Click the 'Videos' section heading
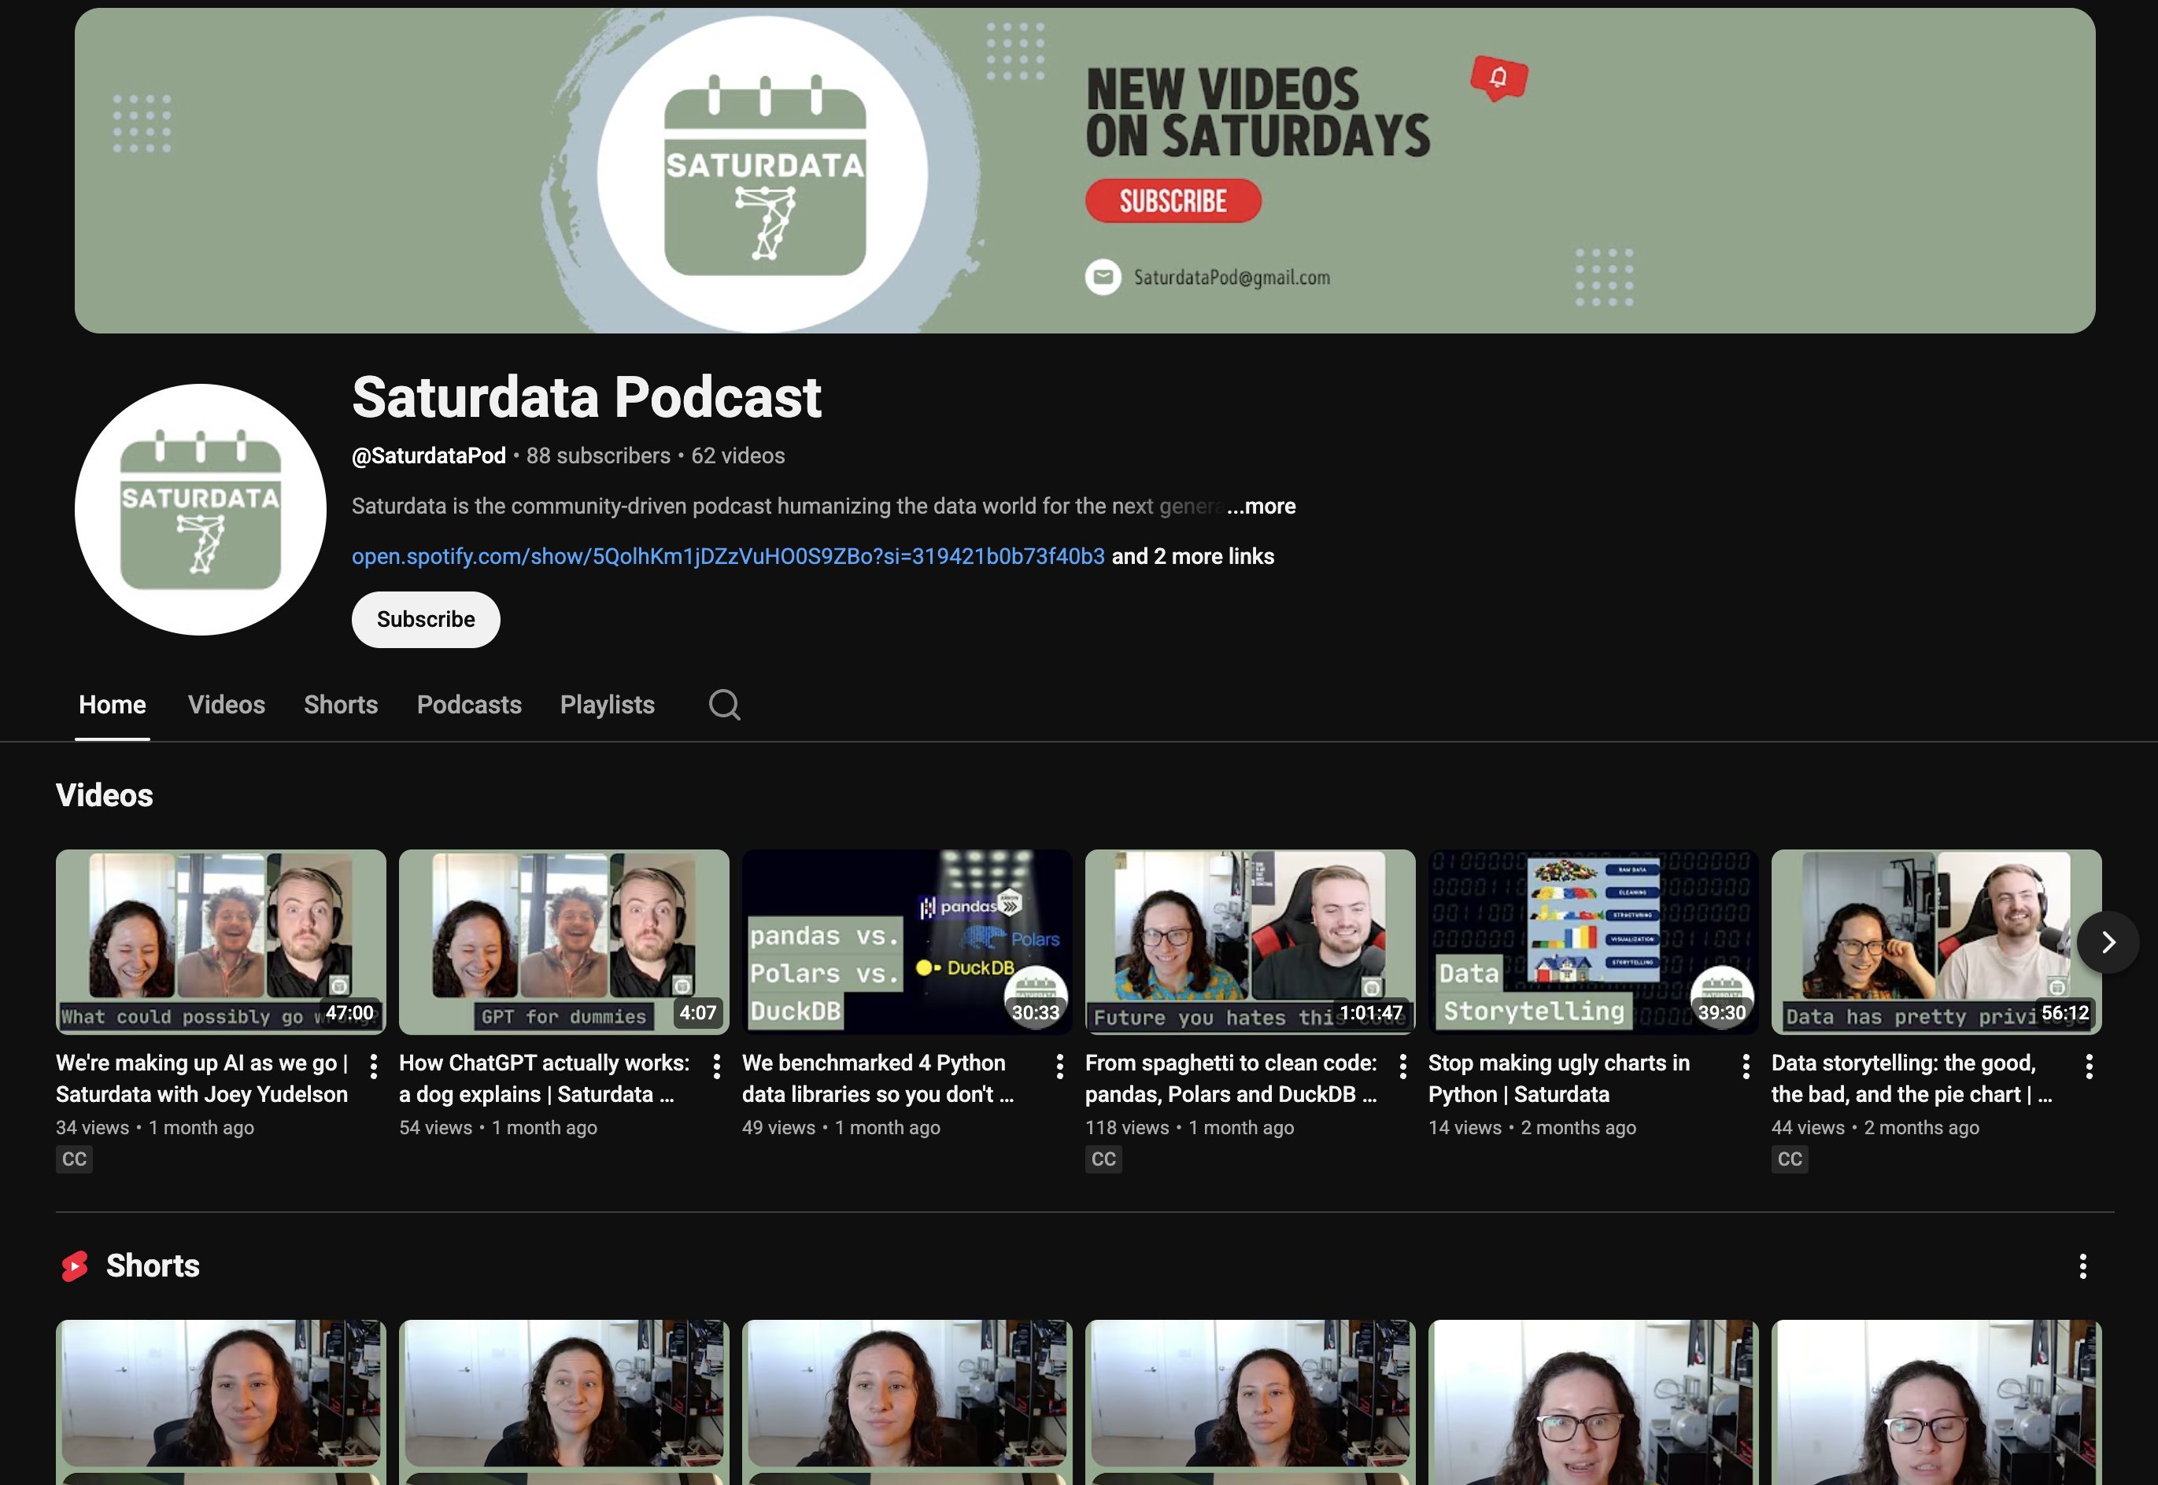The height and width of the screenshot is (1485, 2158). click(104, 795)
